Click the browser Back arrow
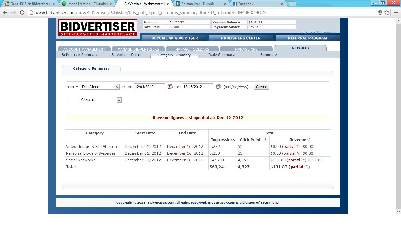The height and width of the screenshot is (241, 401). (5, 12)
